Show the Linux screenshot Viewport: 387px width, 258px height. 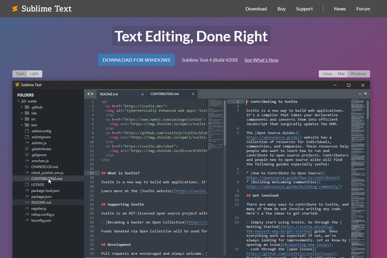(327, 74)
